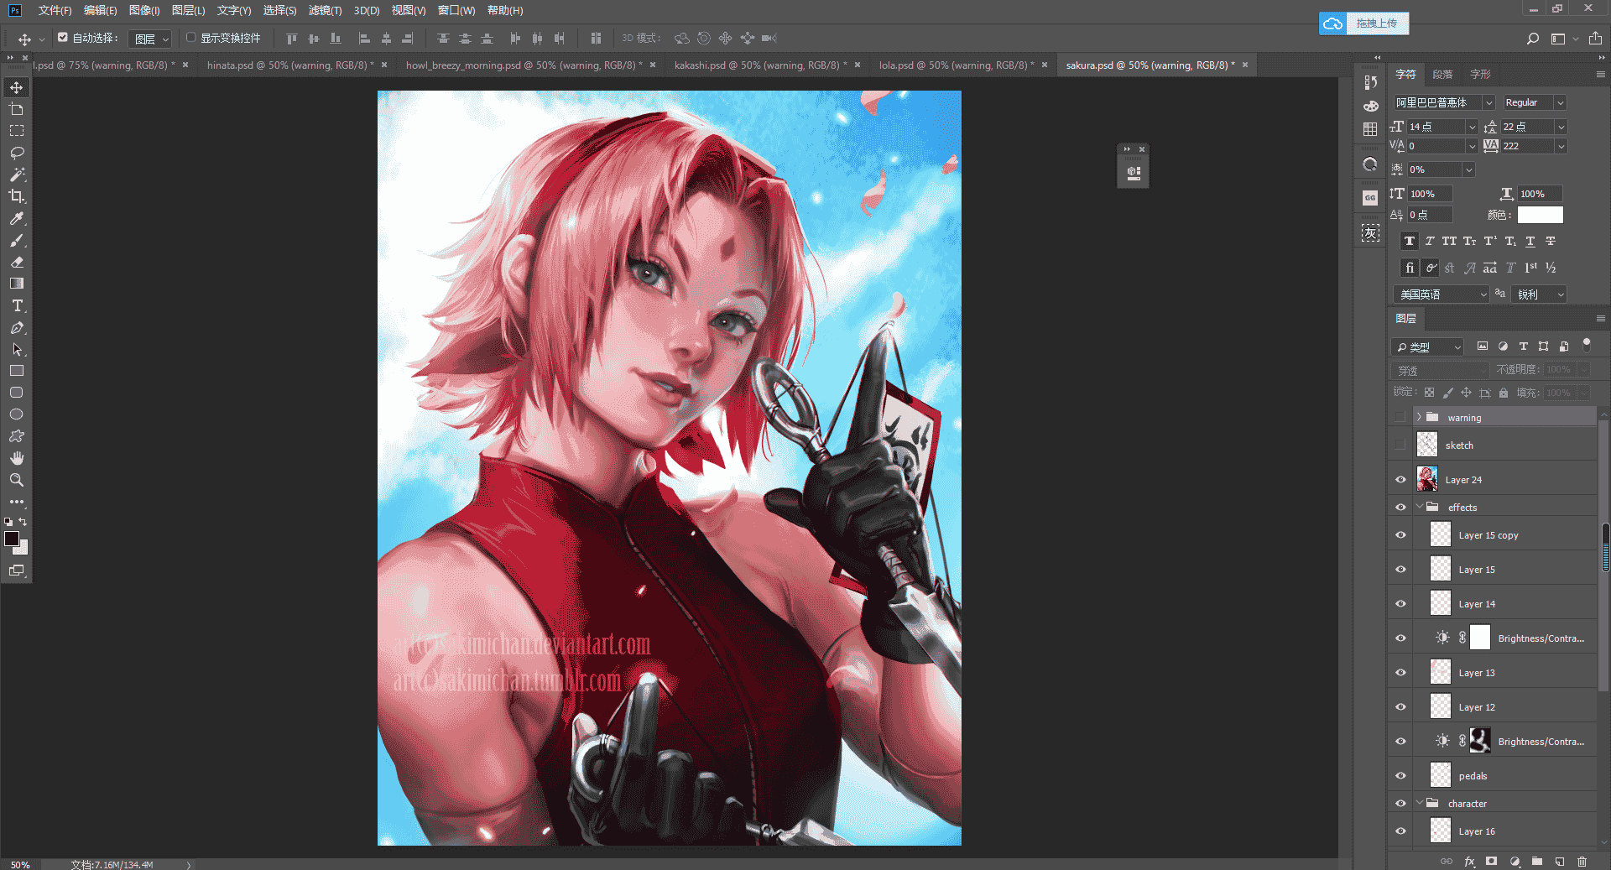The height and width of the screenshot is (870, 1611).
Task: Select the Brush tool
Action: [x=17, y=240]
